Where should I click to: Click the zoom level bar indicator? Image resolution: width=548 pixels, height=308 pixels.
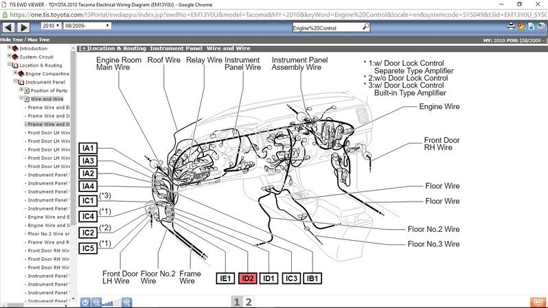(111, 303)
